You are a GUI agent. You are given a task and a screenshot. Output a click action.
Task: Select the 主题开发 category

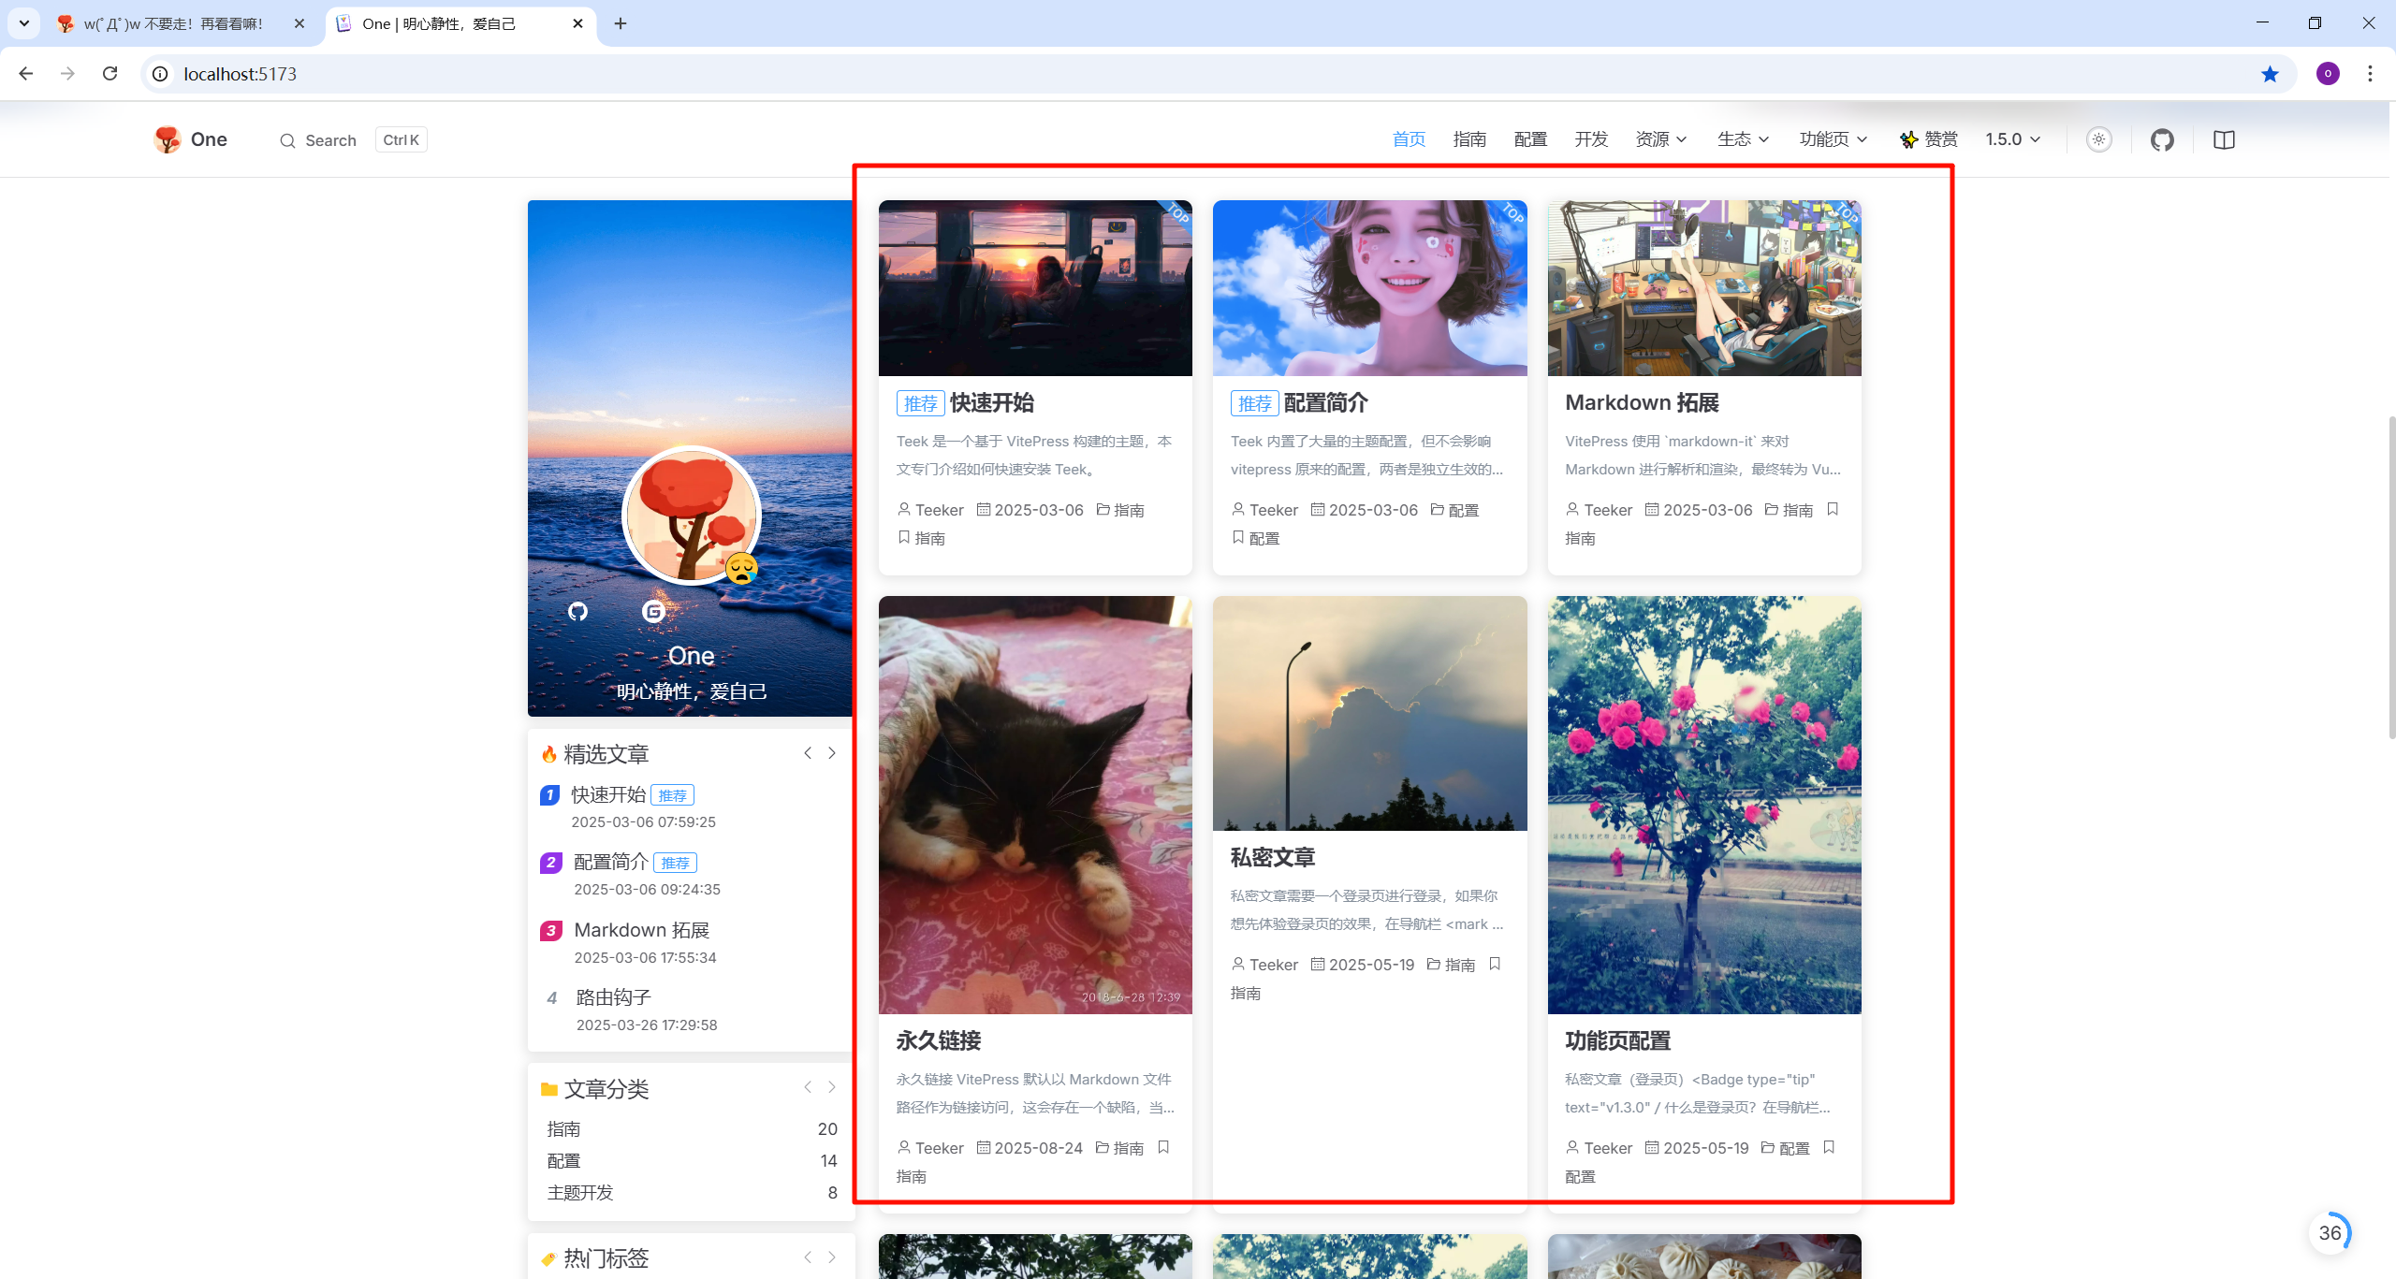click(580, 1192)
